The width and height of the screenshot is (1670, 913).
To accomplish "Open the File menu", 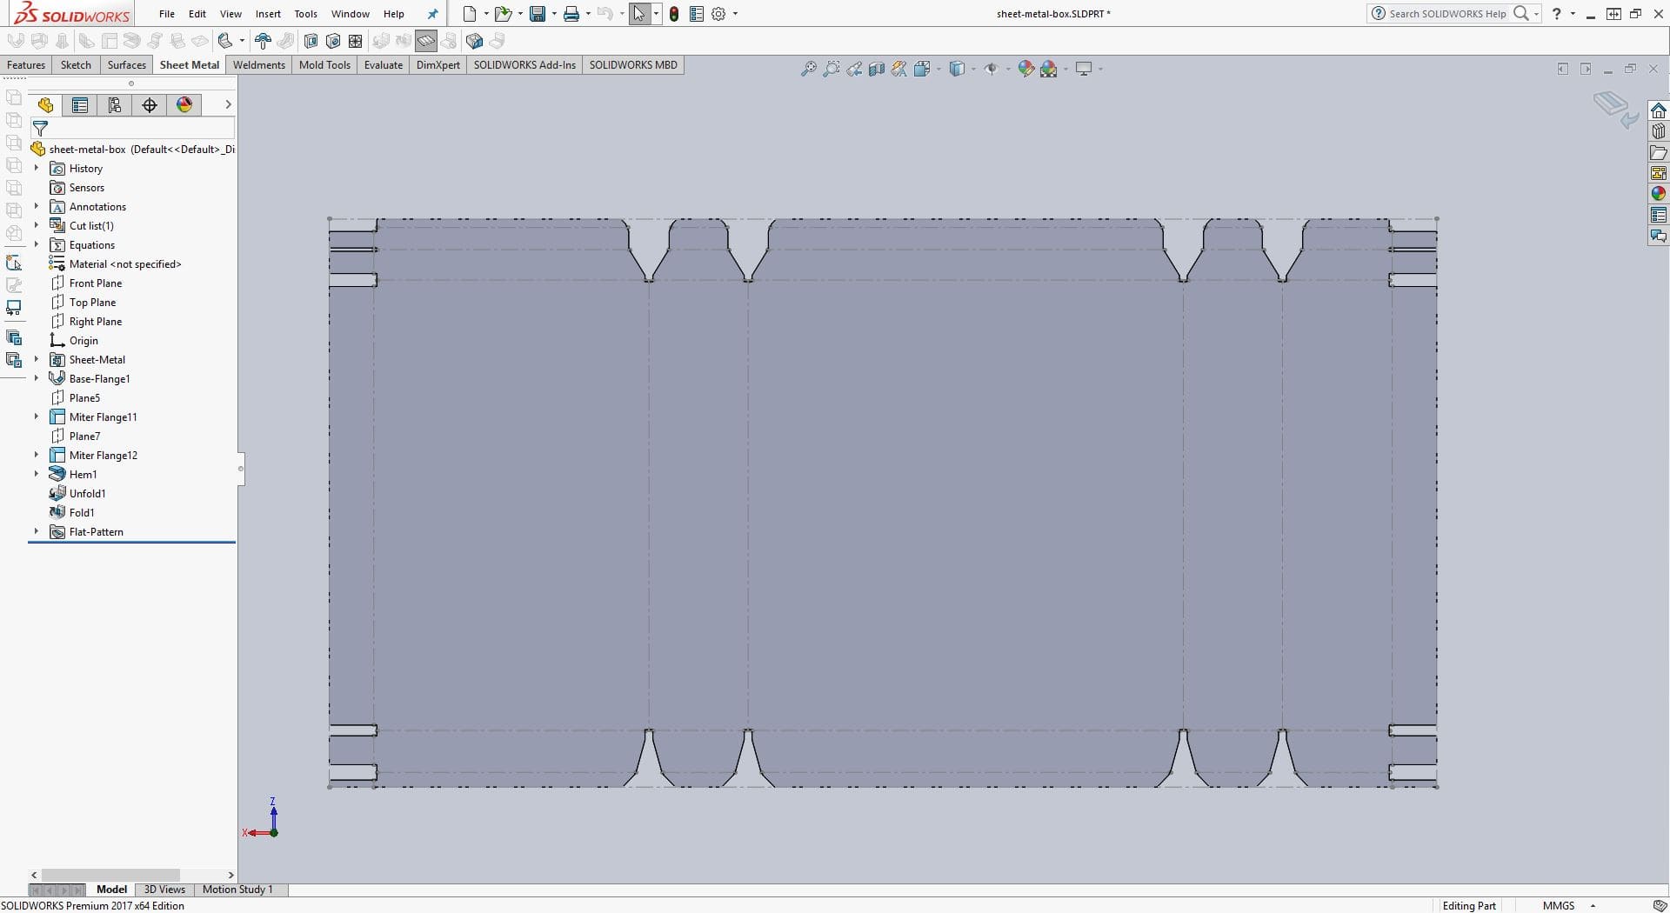I will point(167,14).
